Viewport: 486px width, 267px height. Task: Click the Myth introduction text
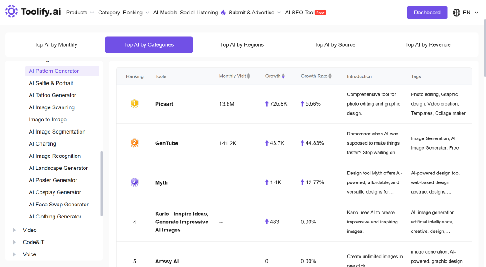[x=375, y=182]
